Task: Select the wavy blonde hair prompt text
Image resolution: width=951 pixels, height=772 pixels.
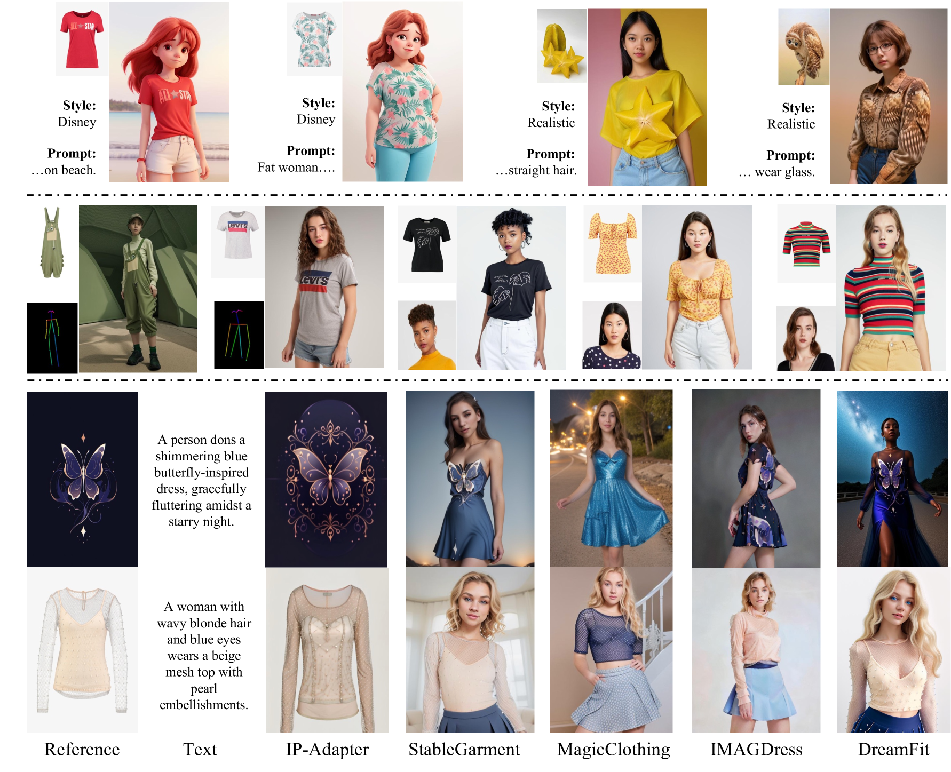Action: coord(204,656)
